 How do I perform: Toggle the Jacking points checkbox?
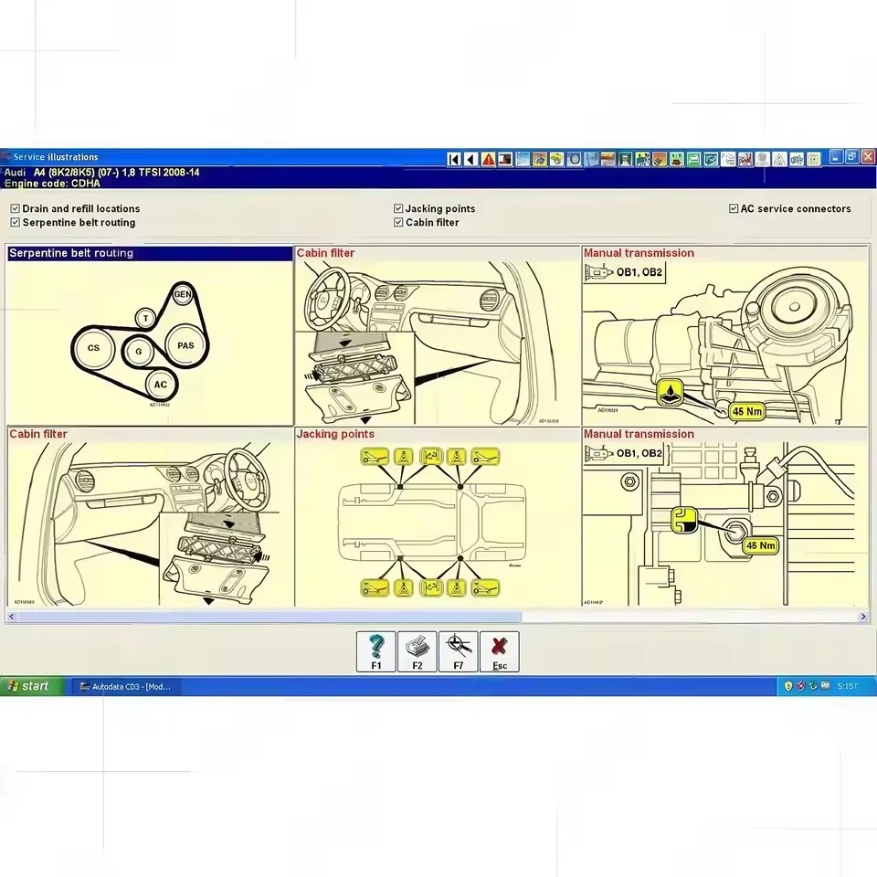coord(398,208)
